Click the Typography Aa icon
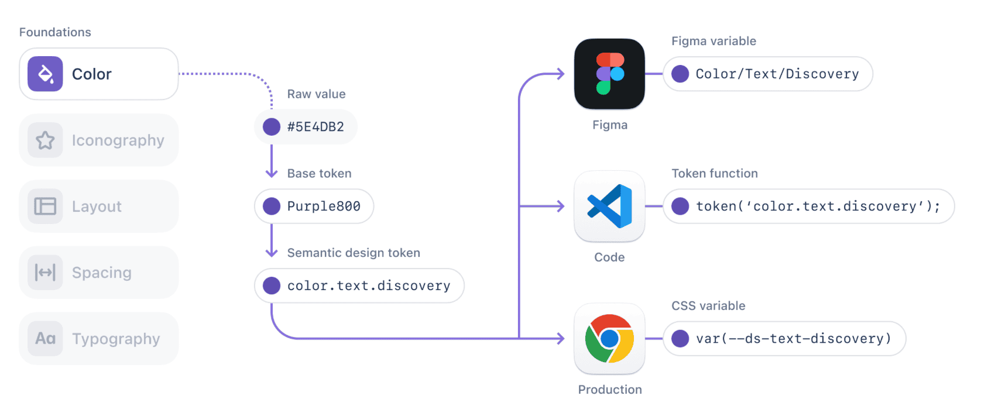Viewport: 981px width, 413px height. 45,338
